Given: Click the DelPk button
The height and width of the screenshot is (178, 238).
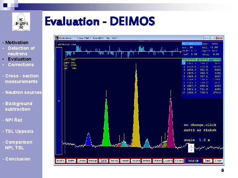Looking at the screenshot, I should [71, 161].
